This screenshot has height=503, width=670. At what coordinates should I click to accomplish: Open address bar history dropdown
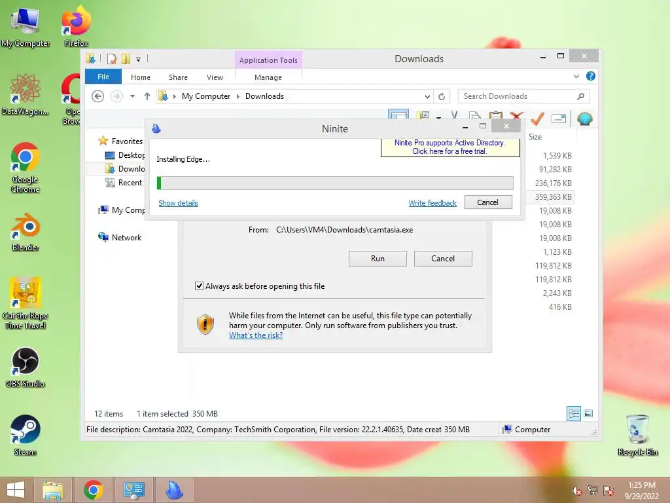pyautogui.click(x=427, y=97)
